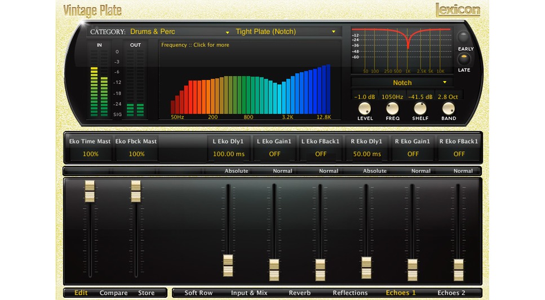This screenshot has width=545, height=300.
Task: Click the Eko Time Mast parameter label
Action: click(90, 141)
